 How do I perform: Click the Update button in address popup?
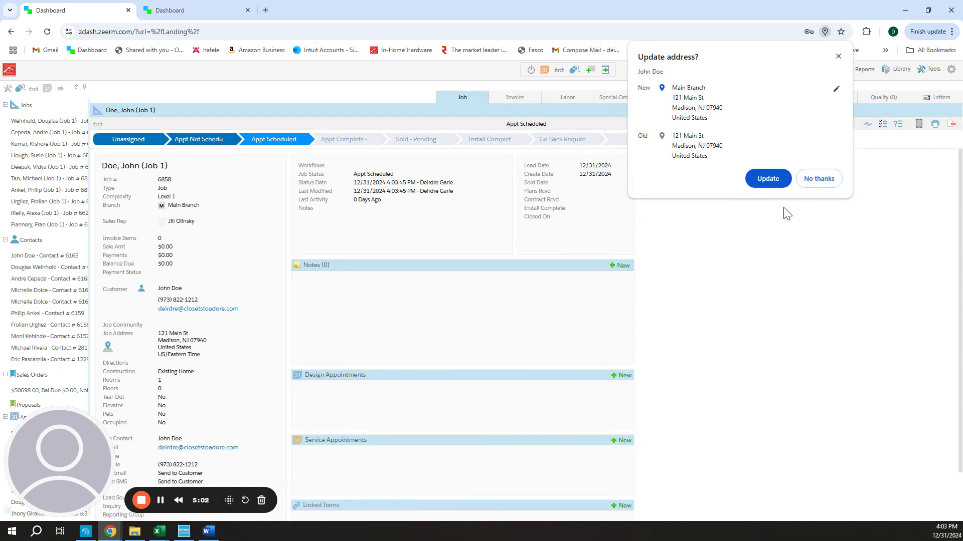[768, 178]
